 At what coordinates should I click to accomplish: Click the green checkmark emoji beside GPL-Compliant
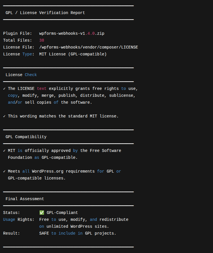click(42, 213)
